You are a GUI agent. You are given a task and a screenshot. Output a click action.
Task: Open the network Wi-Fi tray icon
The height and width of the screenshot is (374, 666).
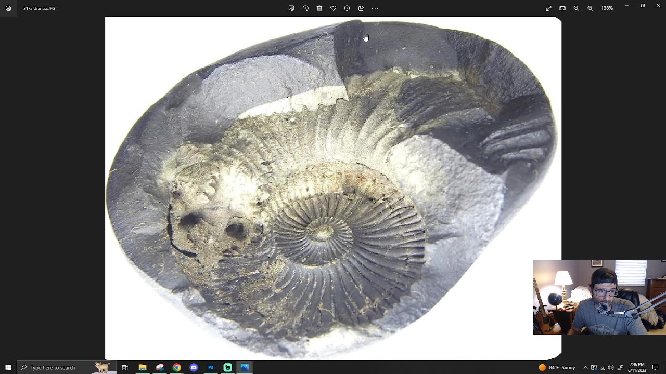tap(603, 367)
